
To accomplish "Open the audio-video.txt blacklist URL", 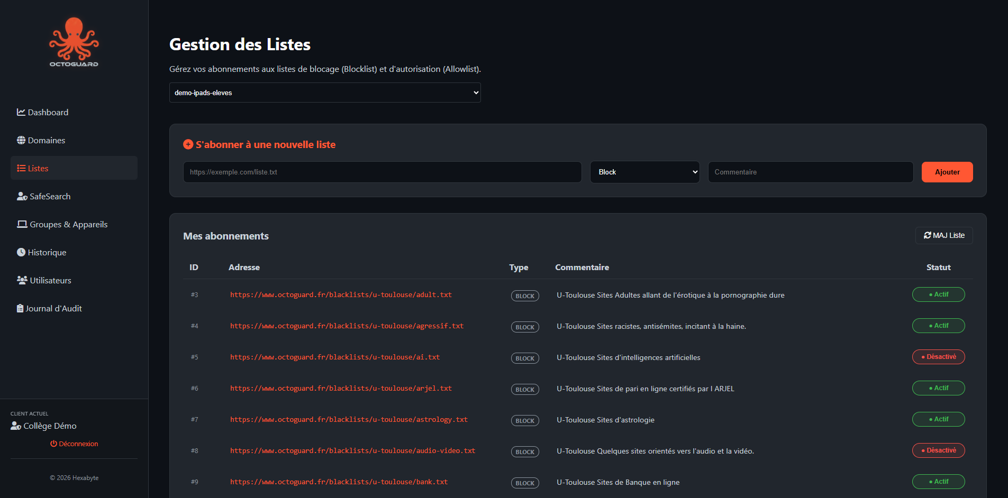I will click(352, 451).
